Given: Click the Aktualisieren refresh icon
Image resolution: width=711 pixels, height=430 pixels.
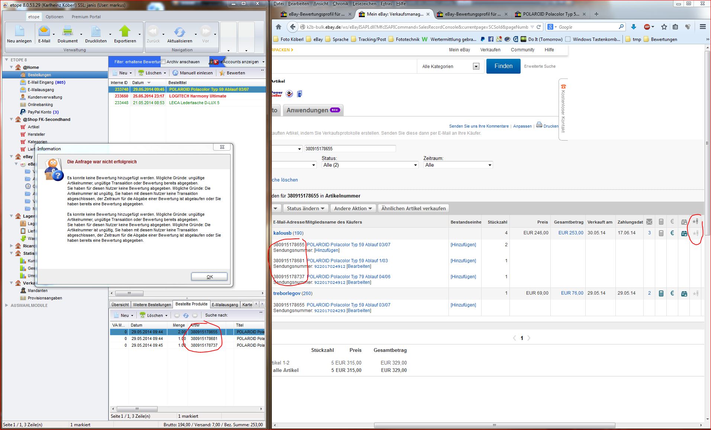Looking at the screenshot, I should coord(180,32).
